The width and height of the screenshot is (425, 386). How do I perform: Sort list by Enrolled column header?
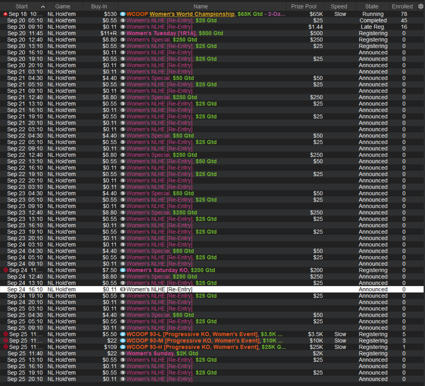pos(402,6)
